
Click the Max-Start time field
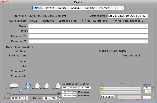click(69, 95)
